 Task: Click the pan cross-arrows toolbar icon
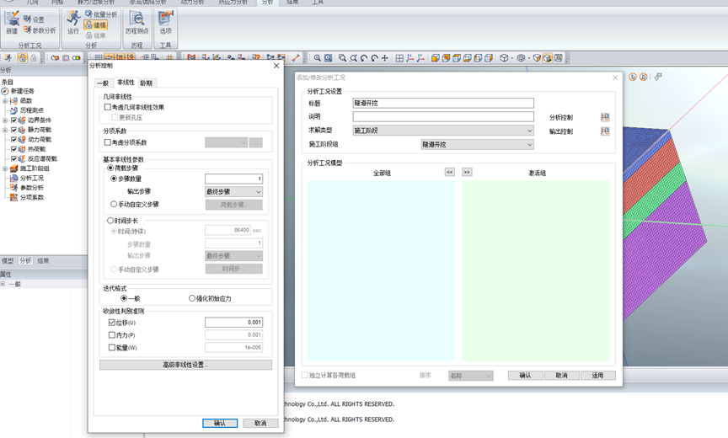coord(385,58)
